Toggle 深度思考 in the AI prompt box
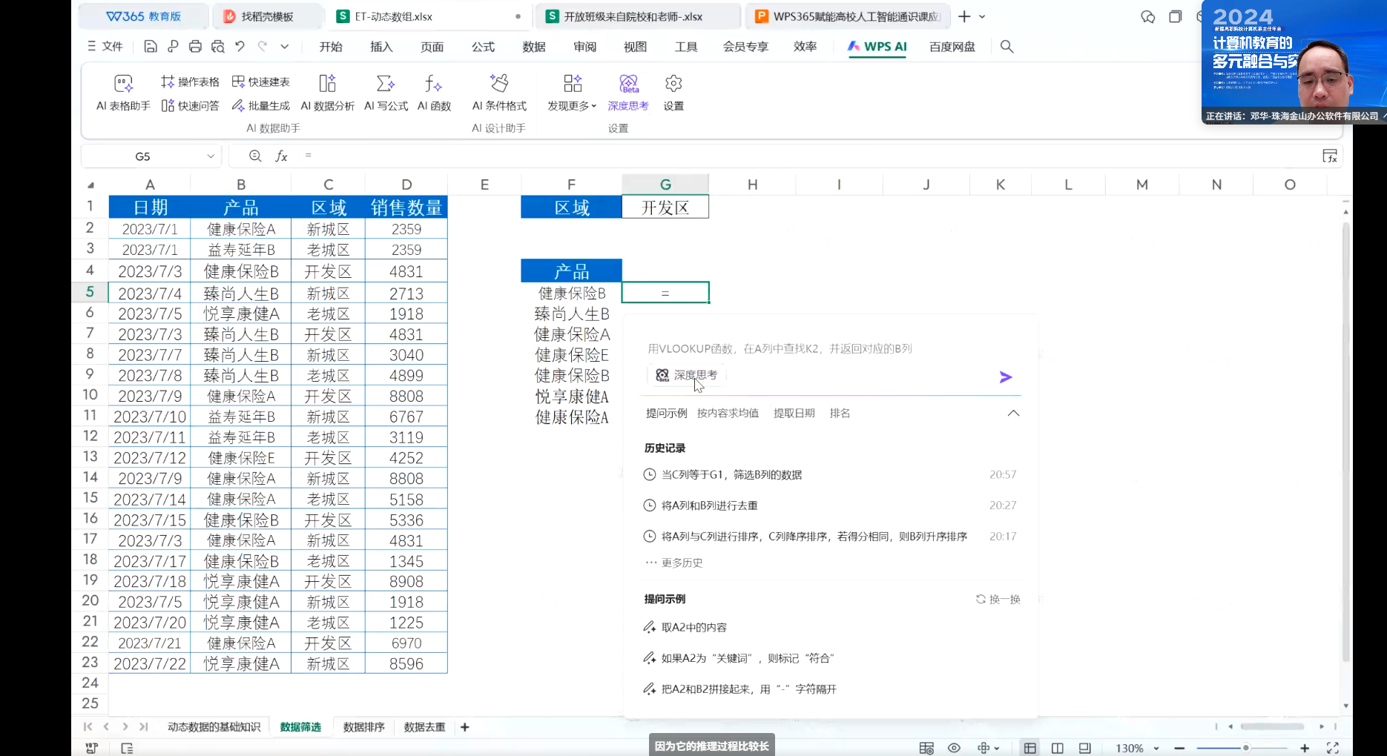The width and height of the screenshot is (1387, 756). pyautogui.click(x=687, y=376)
